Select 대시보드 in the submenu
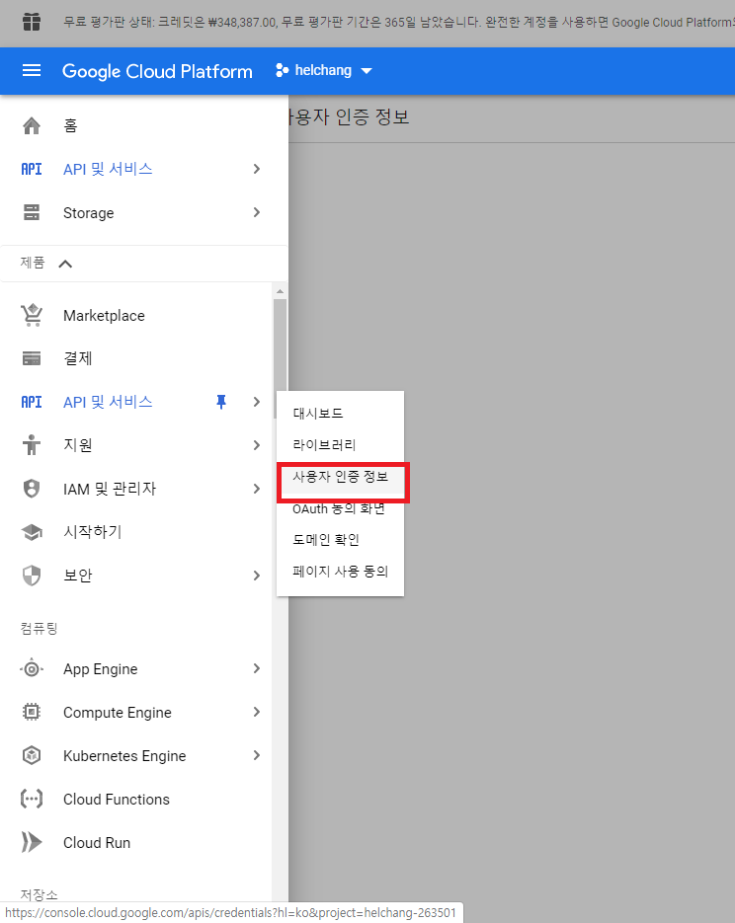The width and height of the screenshot is (735, 923). pyautogui.click(x=318, y=414)
